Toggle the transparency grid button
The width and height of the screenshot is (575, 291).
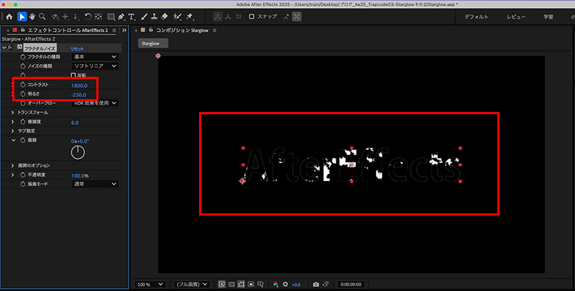click(231, 285)
